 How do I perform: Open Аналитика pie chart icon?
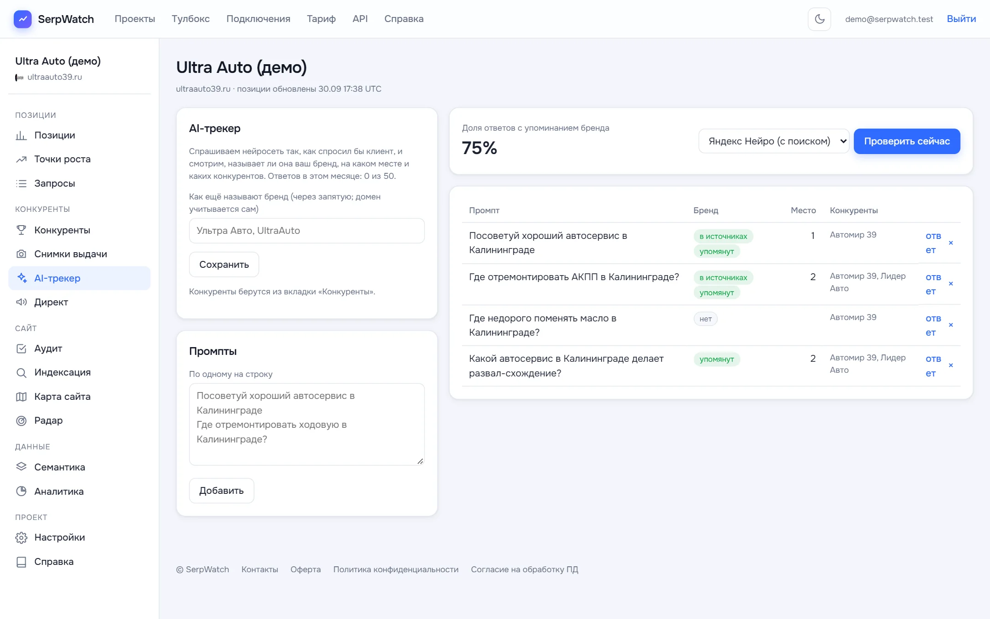[22, 491]
